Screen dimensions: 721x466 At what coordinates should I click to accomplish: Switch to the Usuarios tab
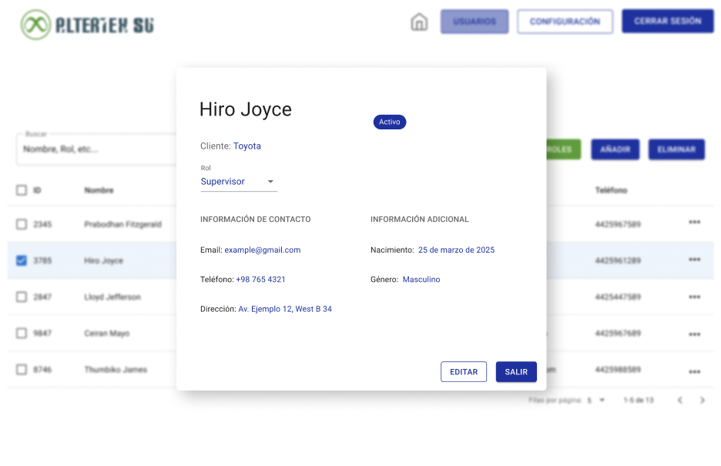tap(475, 22)
